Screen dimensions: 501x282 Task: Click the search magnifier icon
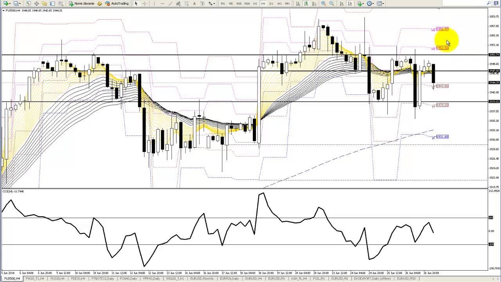tap(489, 3)
